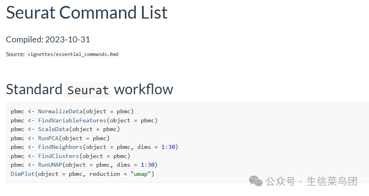Click the Seurat Command List page title

click(87, 13)
